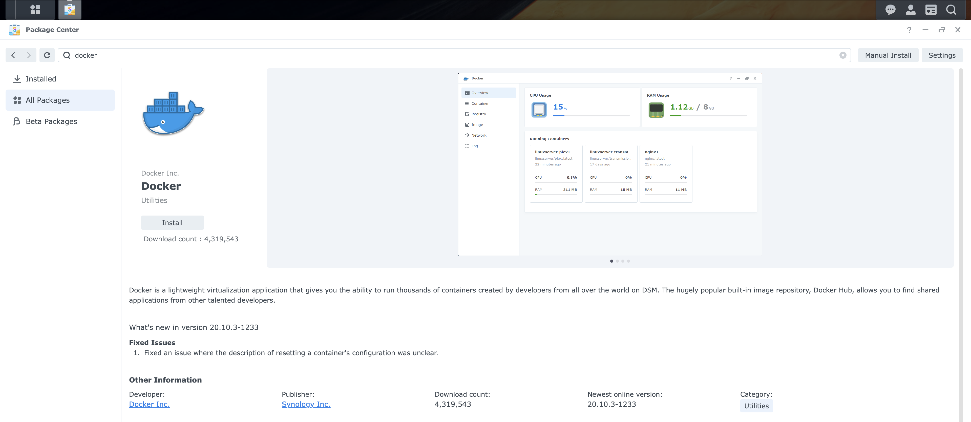Open the DSM Main Menu grid icon
This screenshot has height=422, width=971.
point(35,10)
